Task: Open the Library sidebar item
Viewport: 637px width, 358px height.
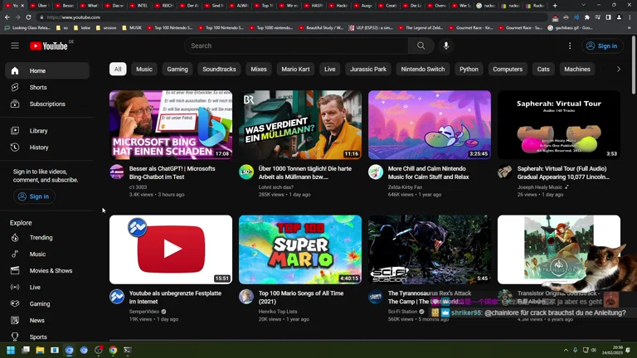Action: tap(38, 131)
